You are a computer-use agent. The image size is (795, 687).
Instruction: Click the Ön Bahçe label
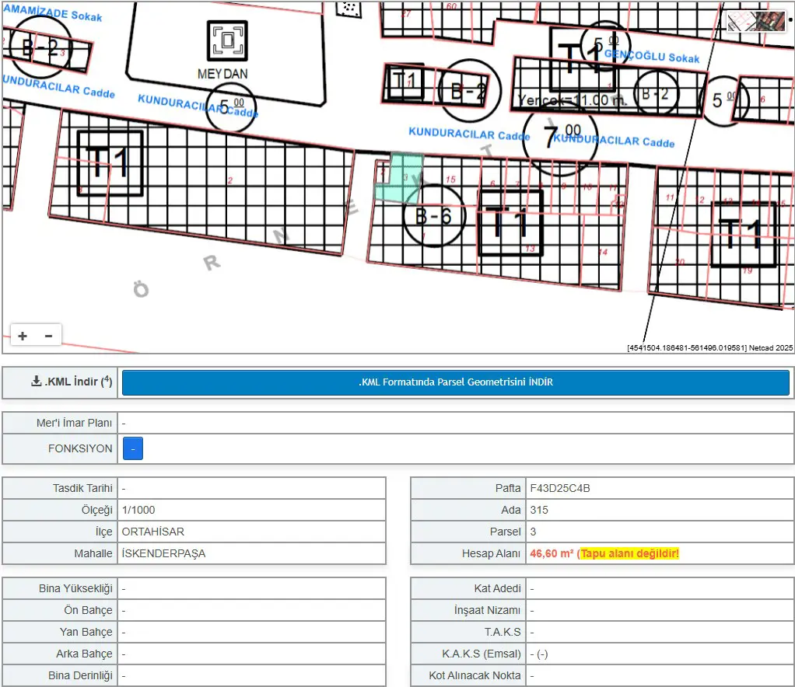88,611
